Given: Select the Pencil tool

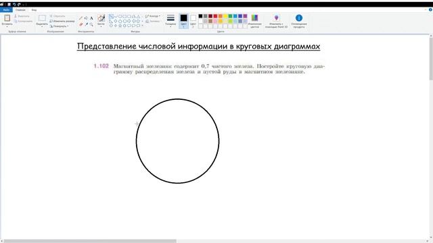Looking at the screenshot, I should click(x=81, y=18).
